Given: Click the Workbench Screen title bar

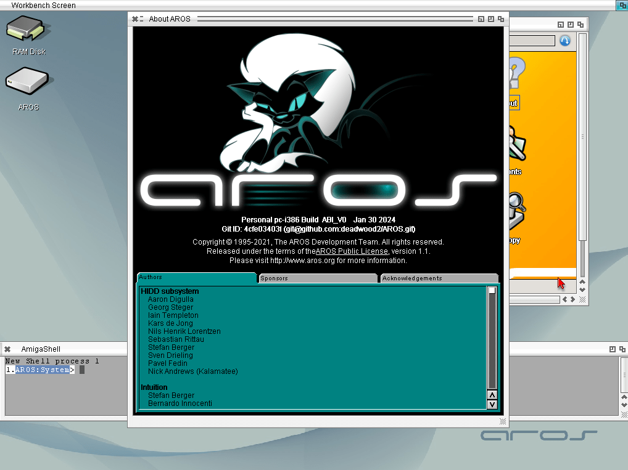Looking at the screenshot, I should [x=308, y=5].
